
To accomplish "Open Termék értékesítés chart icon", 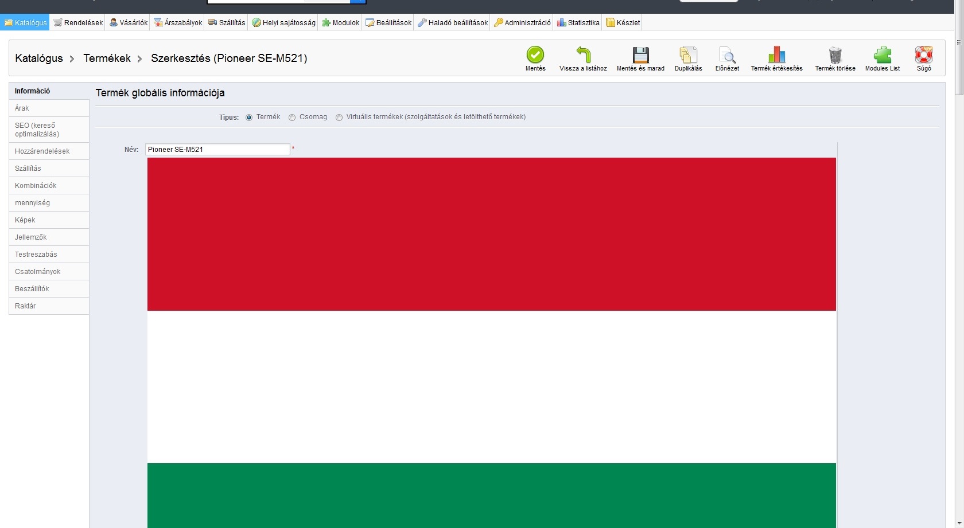I will point(776,54).
